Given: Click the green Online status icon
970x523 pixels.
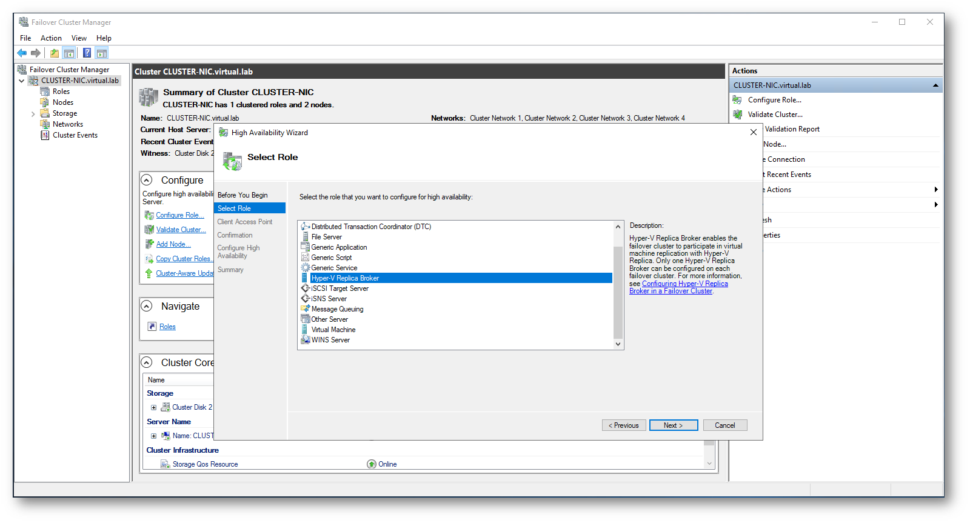Looking at the screenshot, I should tap(371, 464).
